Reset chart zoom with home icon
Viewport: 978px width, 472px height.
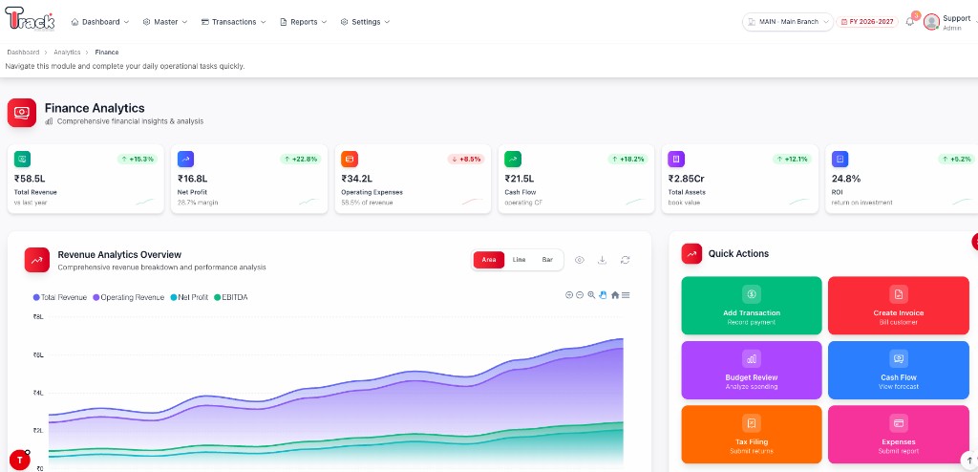615,294
